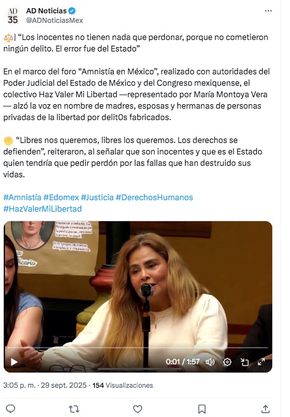The image size is (290, 417).
Task: Bookmark this post
Action: pos(202,409)
